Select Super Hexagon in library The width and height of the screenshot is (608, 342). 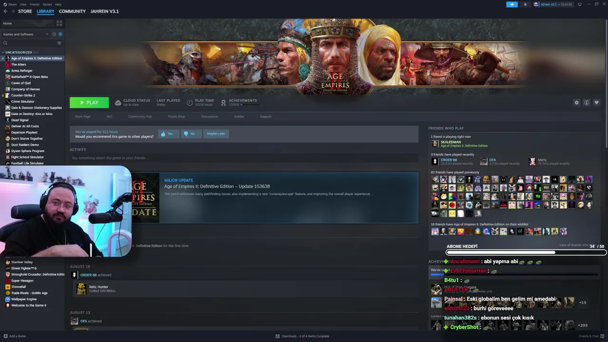click(x=22, y=281)
